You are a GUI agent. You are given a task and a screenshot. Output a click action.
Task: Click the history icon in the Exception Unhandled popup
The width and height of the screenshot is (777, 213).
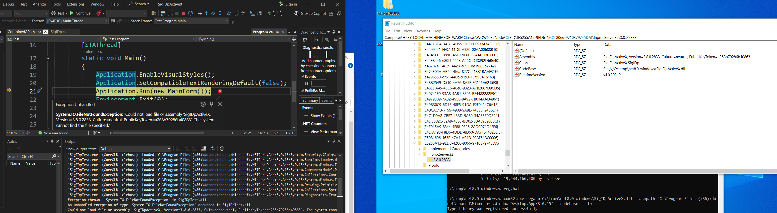[203, 104]
